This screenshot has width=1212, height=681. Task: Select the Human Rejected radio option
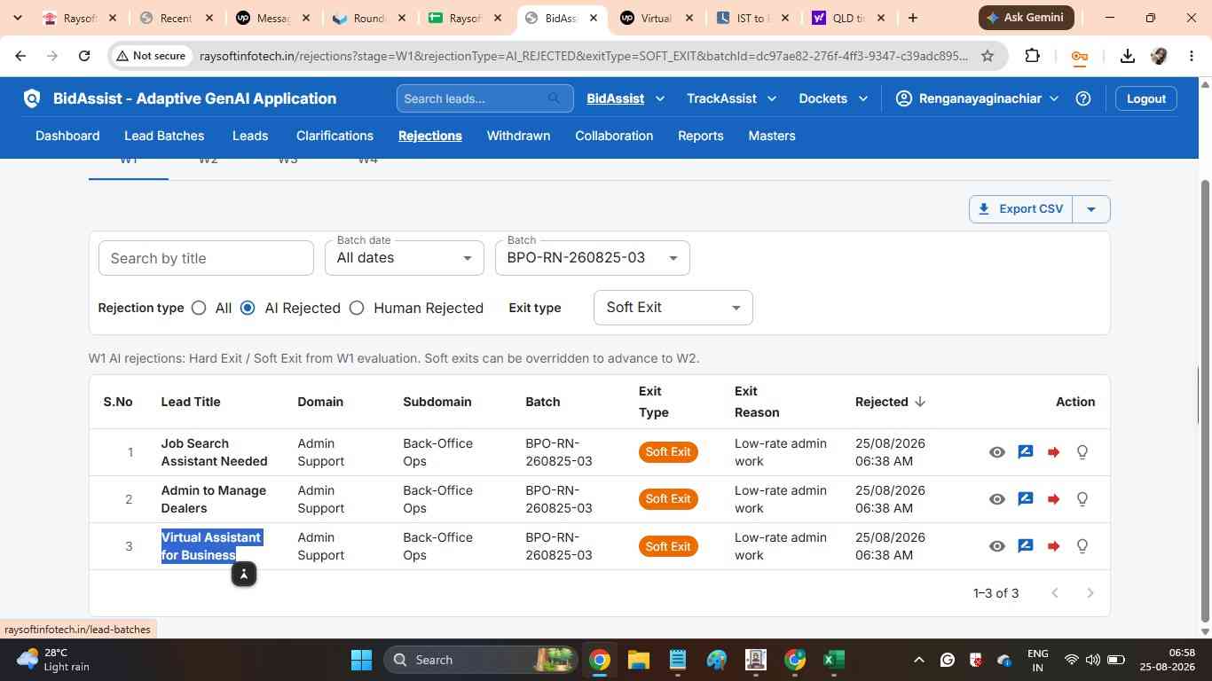[357, 308]
